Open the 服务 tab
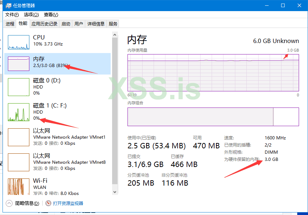 click(113, 24)
